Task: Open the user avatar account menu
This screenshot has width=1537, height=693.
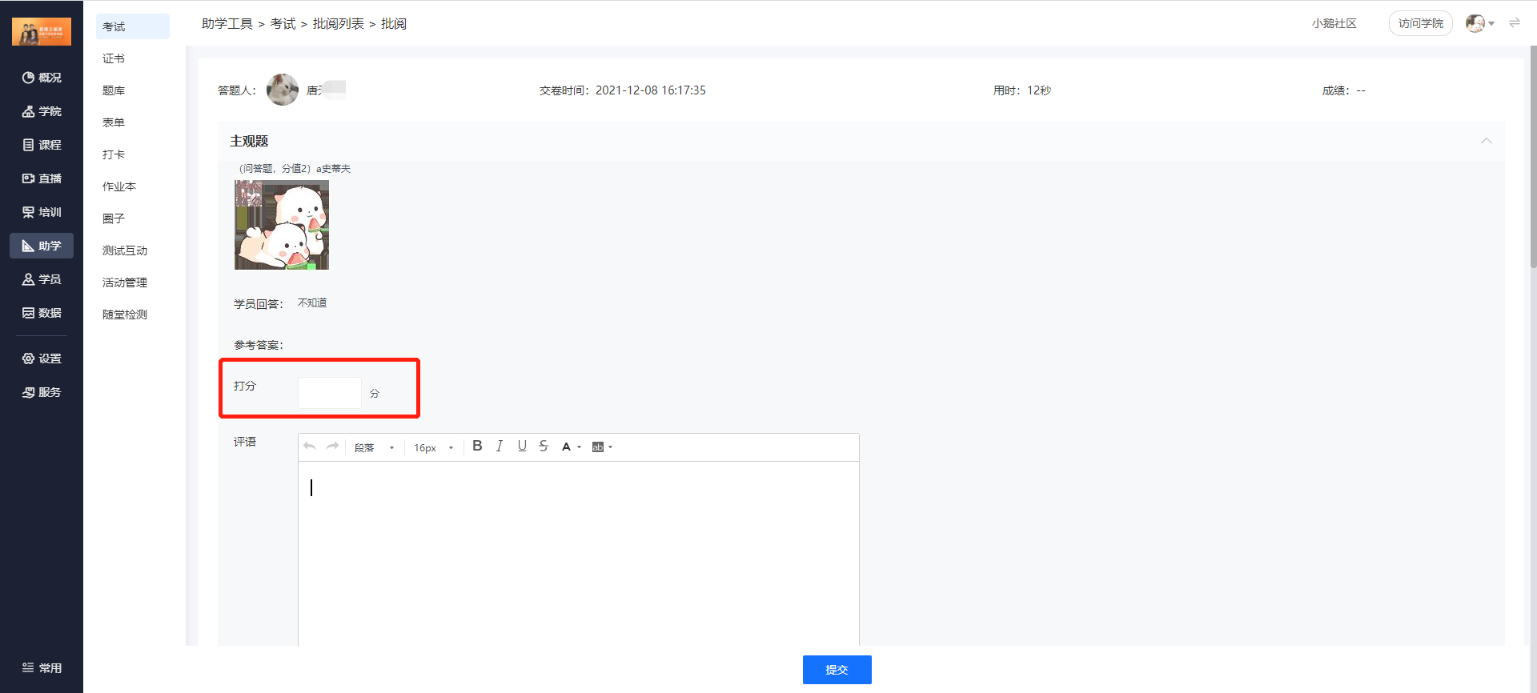Action: coord(1480,23)
